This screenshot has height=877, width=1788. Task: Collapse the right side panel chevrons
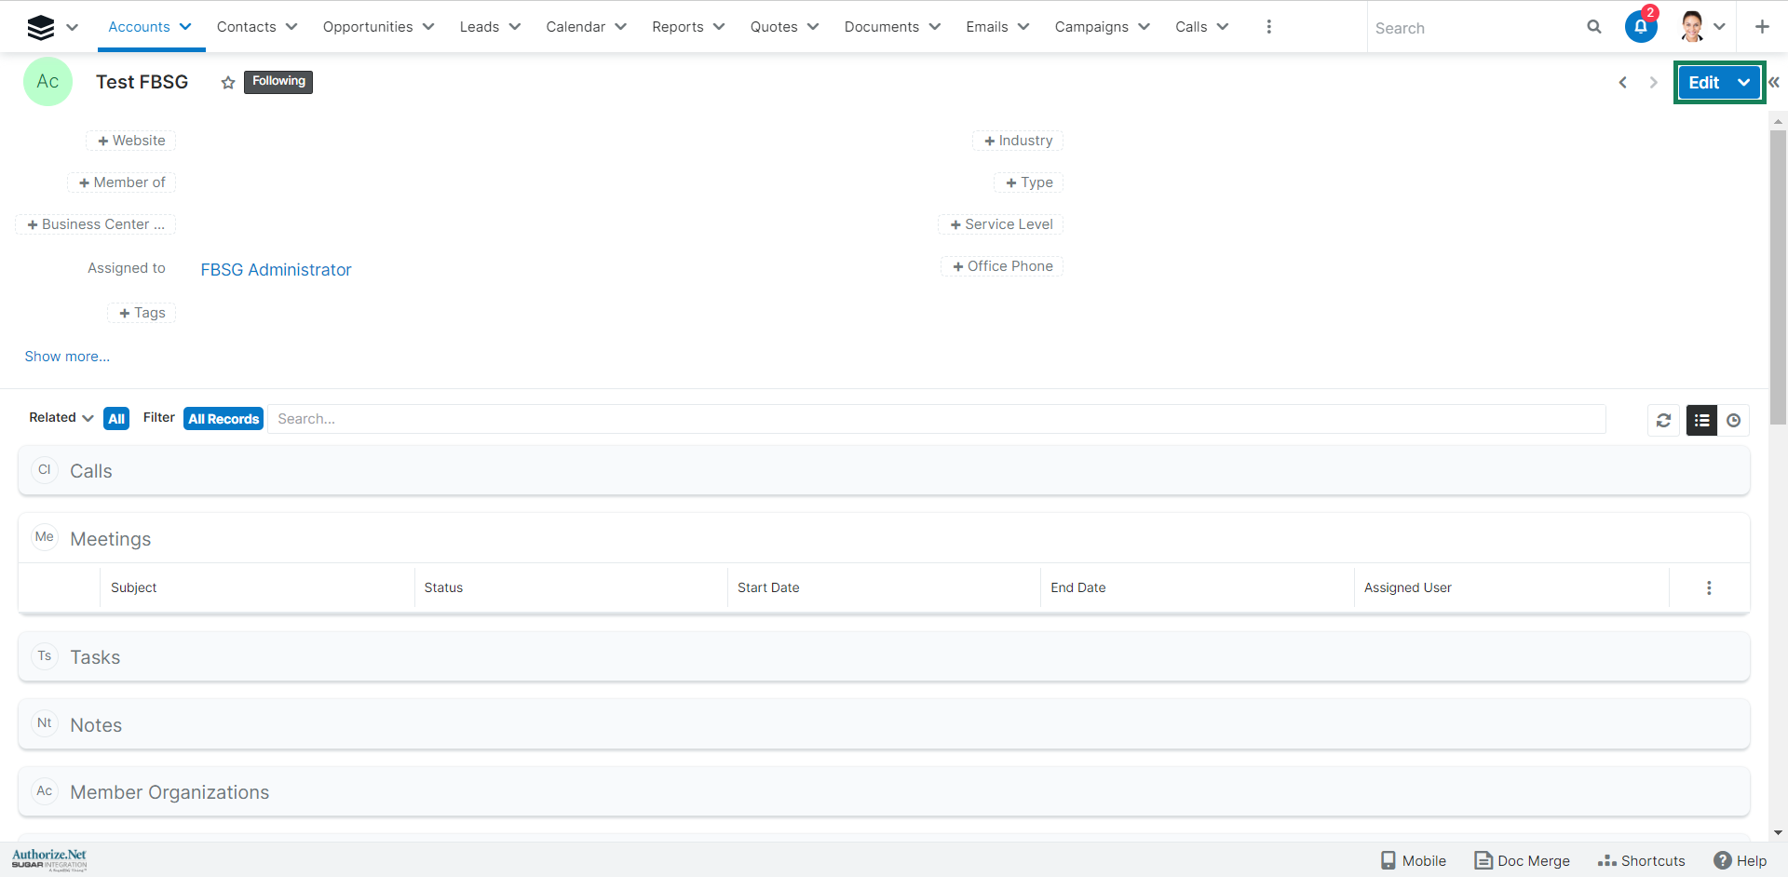tap(1775, 83)
